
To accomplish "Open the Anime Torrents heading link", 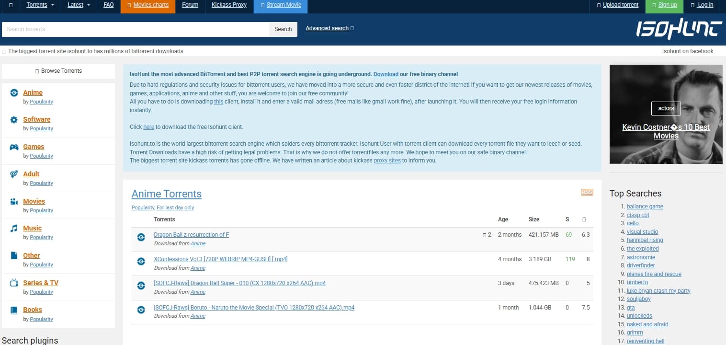I will pyautogui.click(x=167, y=194).
